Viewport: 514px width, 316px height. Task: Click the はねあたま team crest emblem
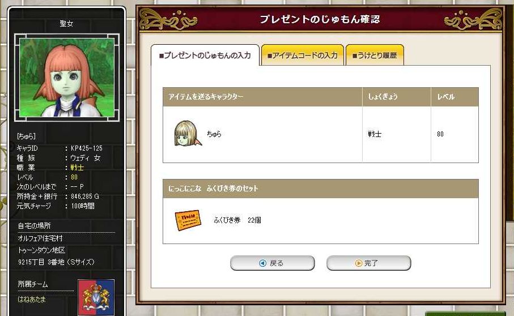(x=96, y=297)
